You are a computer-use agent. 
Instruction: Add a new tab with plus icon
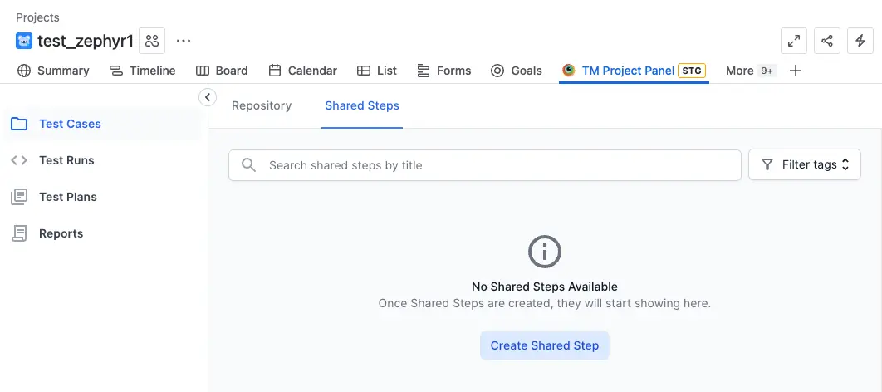(x=796, y=71)
